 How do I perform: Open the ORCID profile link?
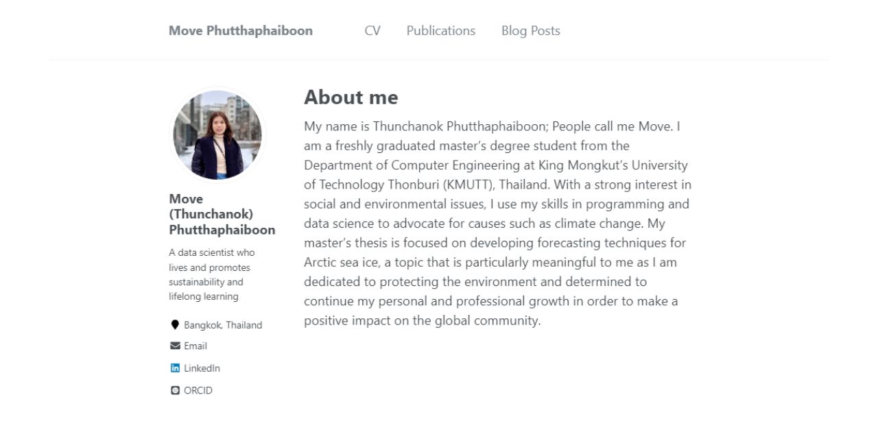[197, 390]
